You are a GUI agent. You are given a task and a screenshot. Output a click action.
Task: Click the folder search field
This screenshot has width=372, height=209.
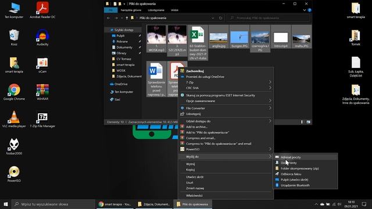click(x=269, y=18)
